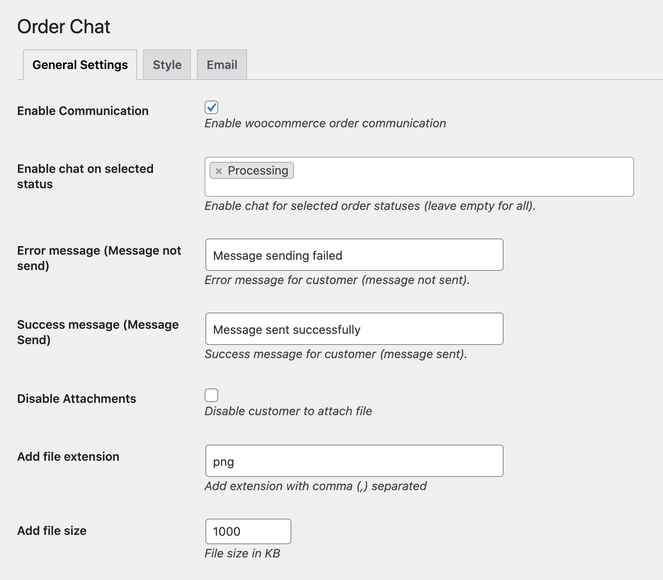The width and height of the screenshot is (663, 580).
Task: Focus the Message sent successfully field
Action: tap(355, 329)
